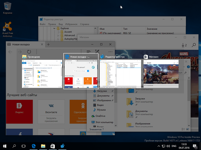Click the Тип column header in Registry Editor
This screenshot has width=201, height=150.
[134, 29]
